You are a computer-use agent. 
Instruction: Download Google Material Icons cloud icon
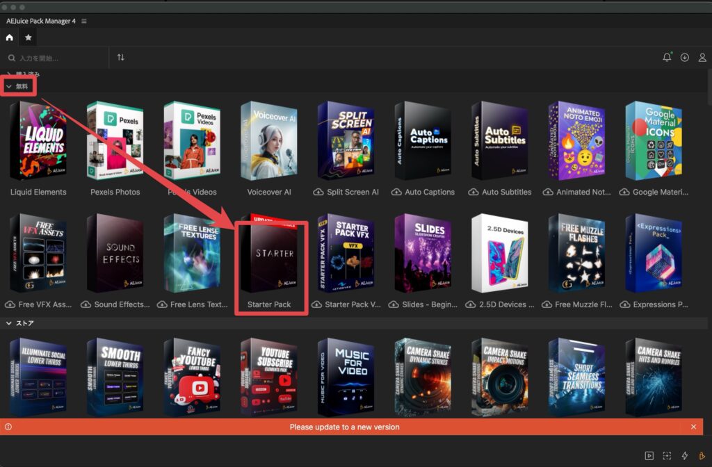pos(624,192)
